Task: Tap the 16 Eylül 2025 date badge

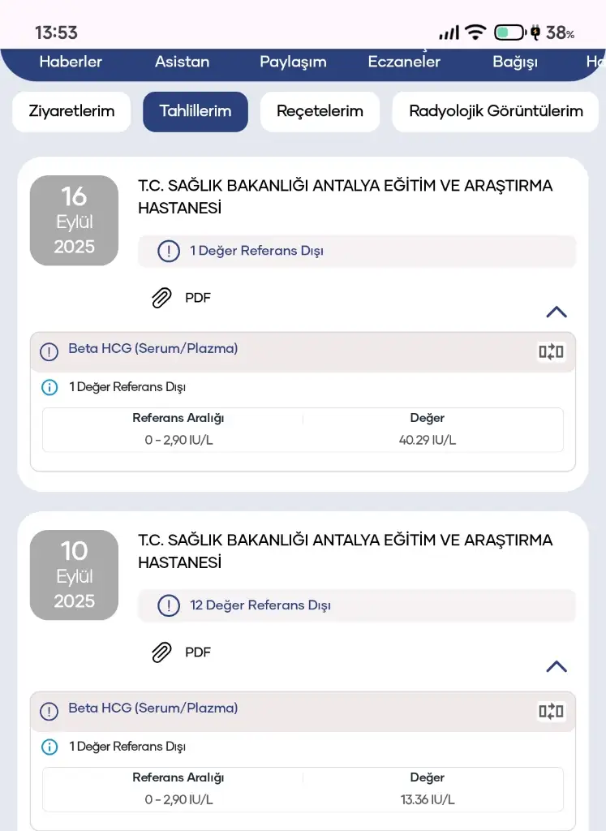Action: pyautogui.click(x=74, y=221)
